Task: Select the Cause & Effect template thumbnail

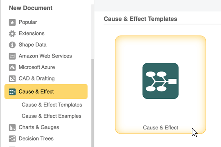Action: click(160, 85)
